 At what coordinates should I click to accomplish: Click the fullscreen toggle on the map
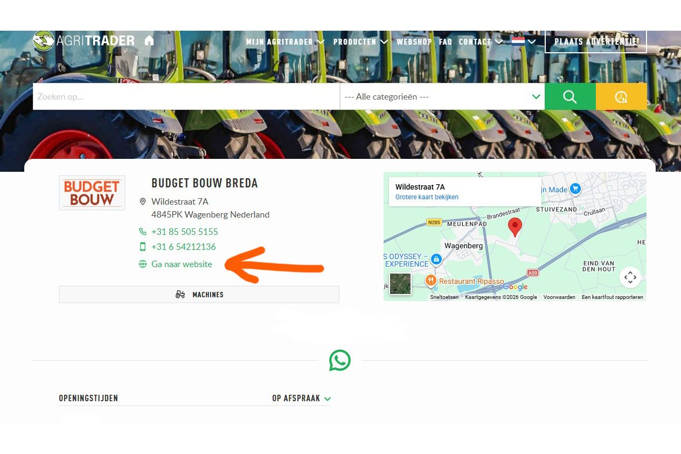[x=630, y=278]
